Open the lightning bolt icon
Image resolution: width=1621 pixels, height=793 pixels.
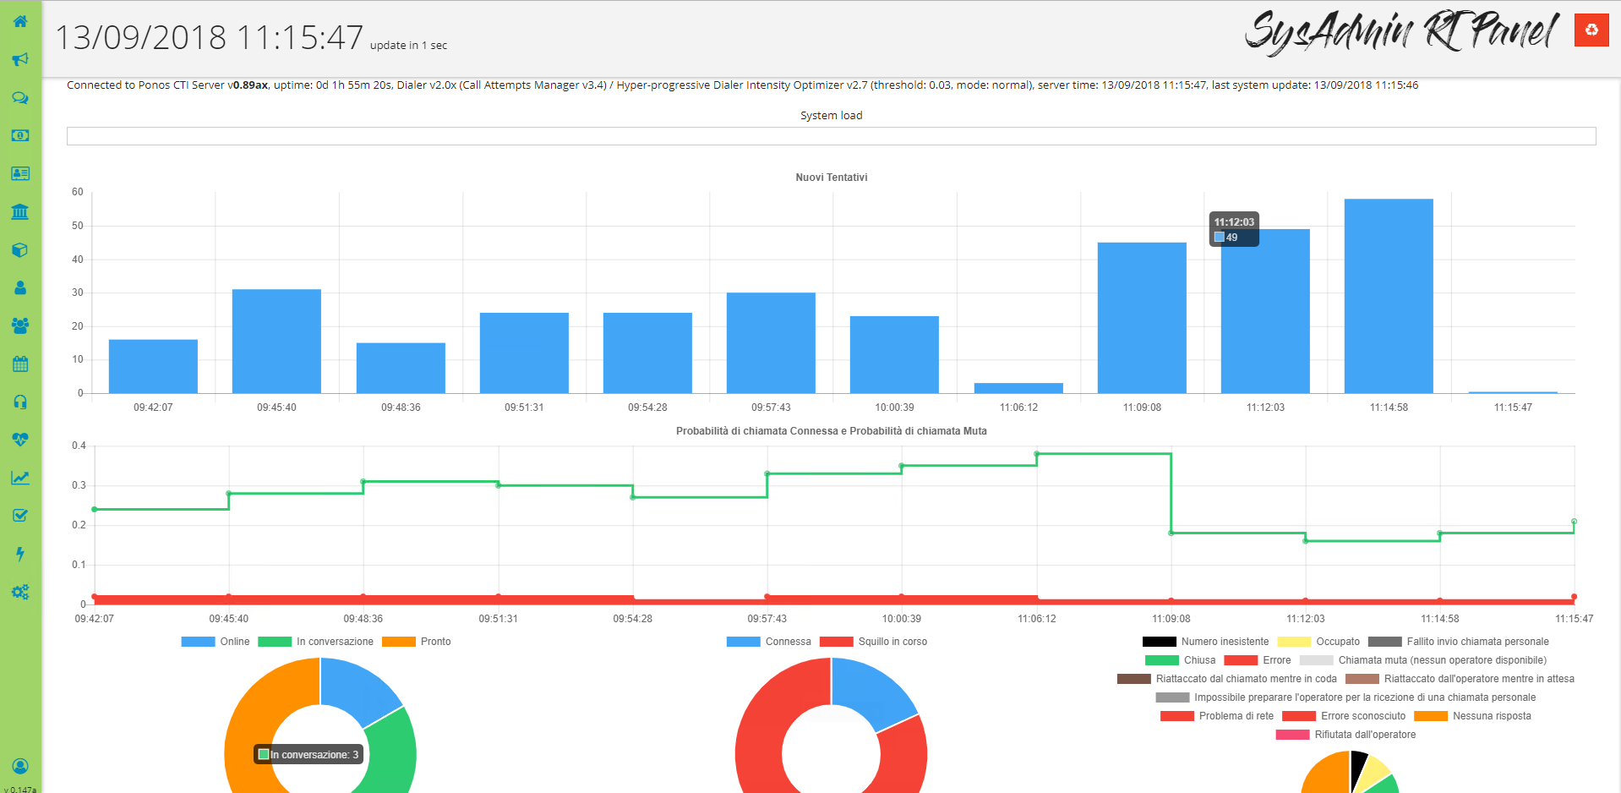coord(20,554)
